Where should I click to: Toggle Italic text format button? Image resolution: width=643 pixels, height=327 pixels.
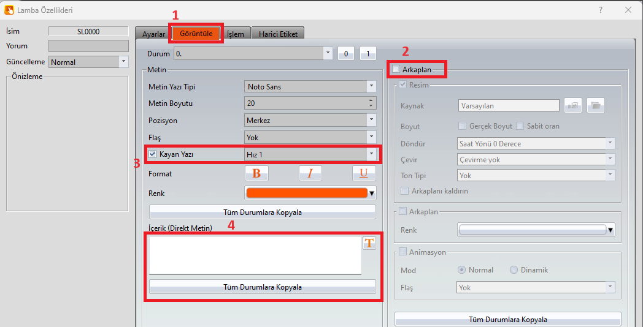(310, 173)
